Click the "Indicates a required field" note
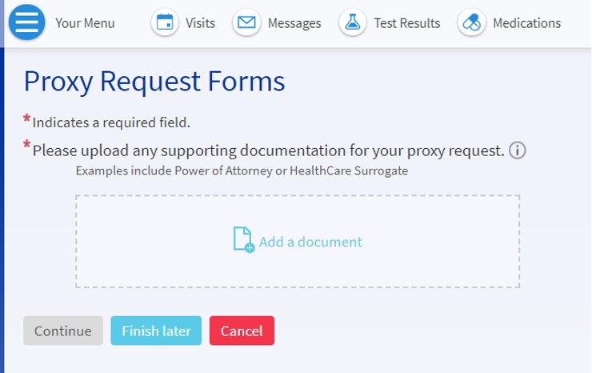Screen dimensions: 592x373 coord(111,122)
